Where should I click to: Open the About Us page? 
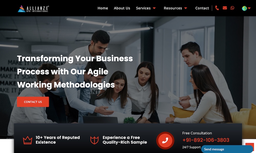(x=122, y=8)
